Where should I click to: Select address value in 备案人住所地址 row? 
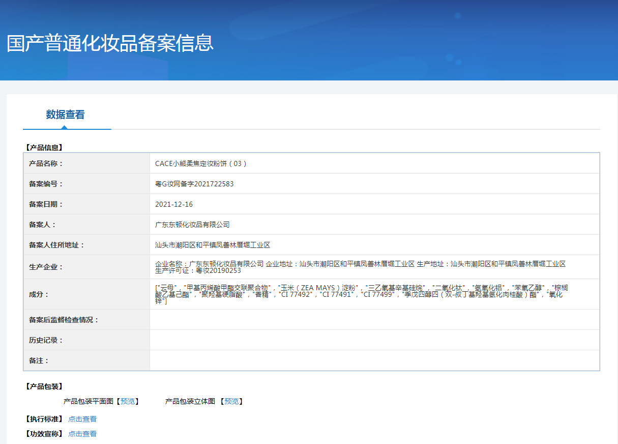(213, 245)
